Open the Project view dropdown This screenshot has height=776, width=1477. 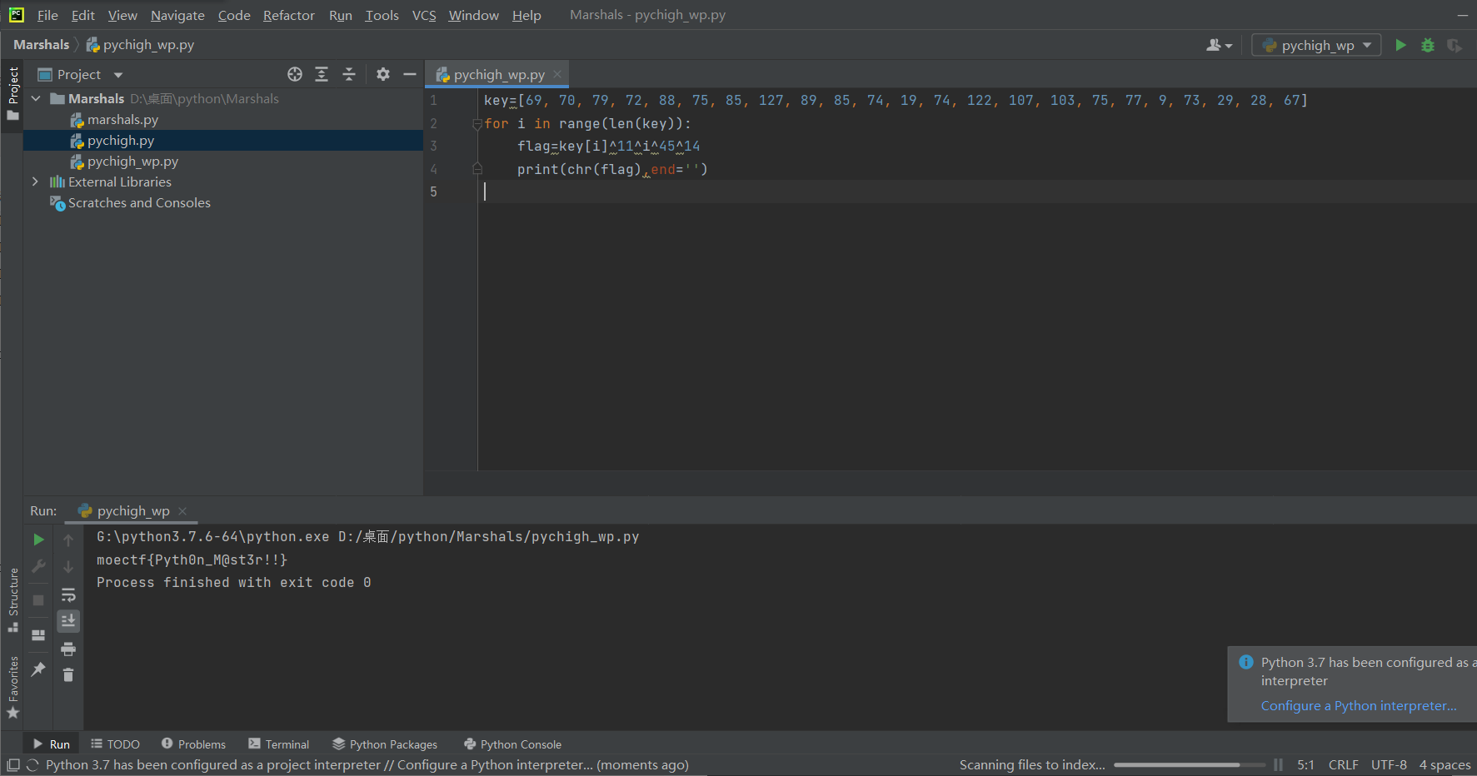coord(117,74)
